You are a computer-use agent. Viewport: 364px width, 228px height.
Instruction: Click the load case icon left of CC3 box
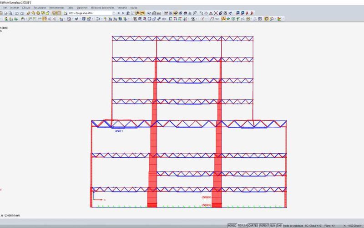click(65, 13)
